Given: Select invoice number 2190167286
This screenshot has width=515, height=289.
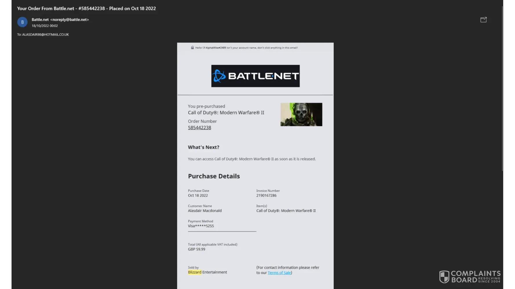Looking at the screenshot, I should (x=266, y=196).
